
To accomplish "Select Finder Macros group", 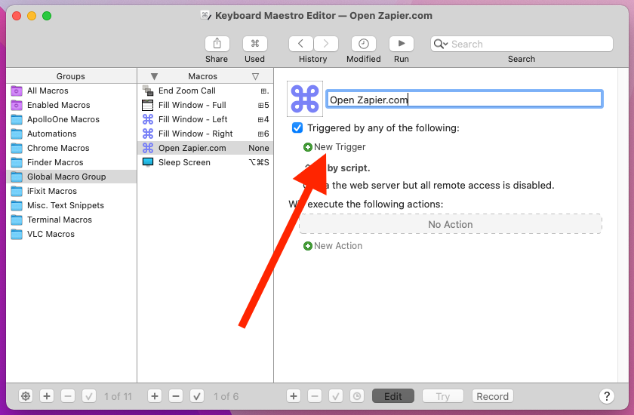I will [x=72, y=162].
